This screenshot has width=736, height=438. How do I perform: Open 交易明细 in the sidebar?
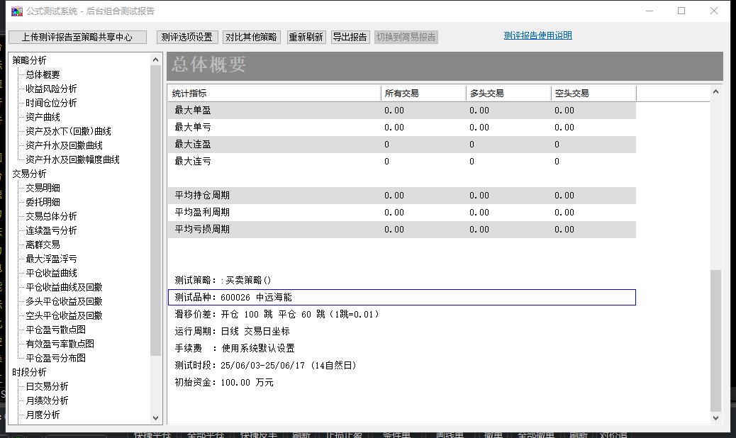click(43, 188)
